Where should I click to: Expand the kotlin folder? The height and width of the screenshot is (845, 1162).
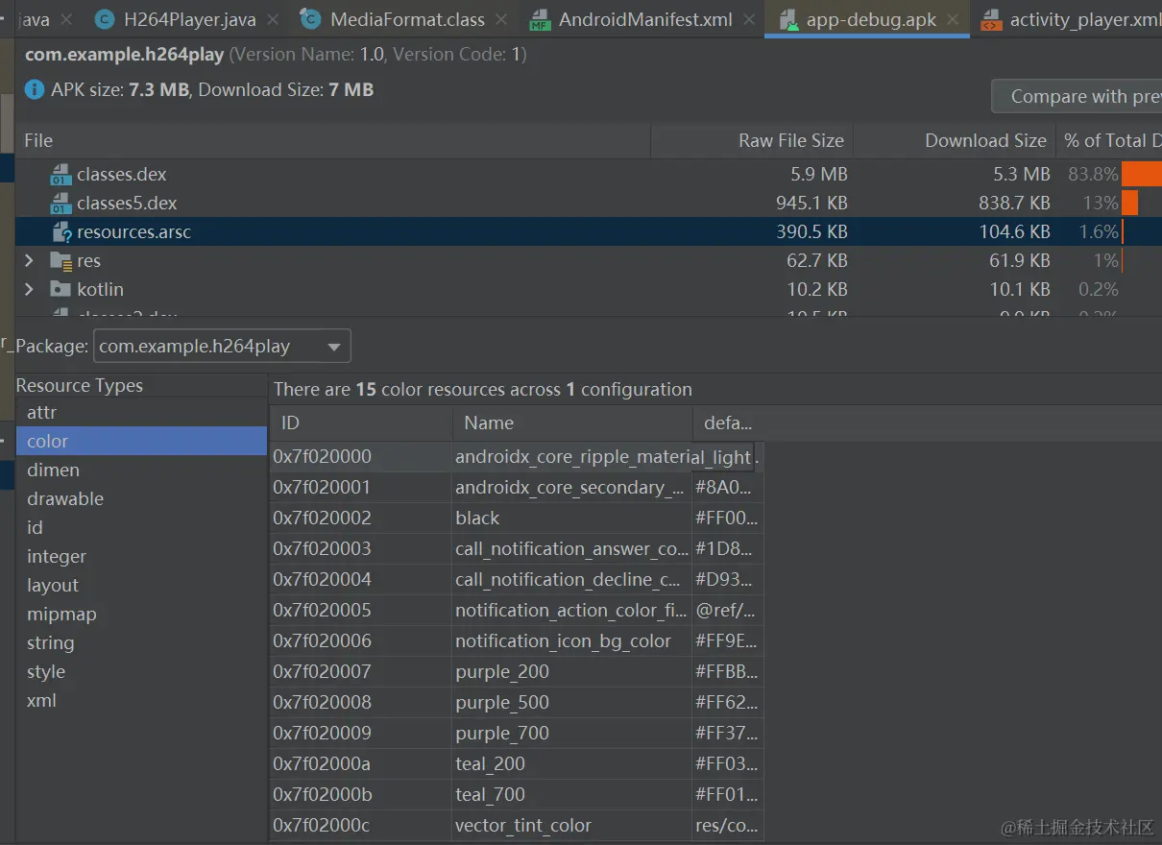(29, 289)
